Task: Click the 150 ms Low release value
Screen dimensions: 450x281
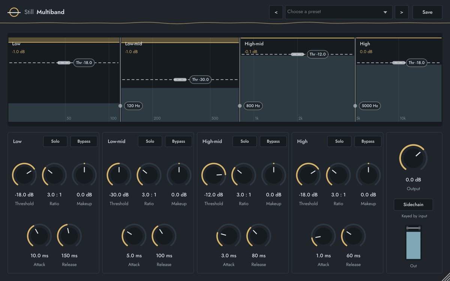Action: pos(69,256)
